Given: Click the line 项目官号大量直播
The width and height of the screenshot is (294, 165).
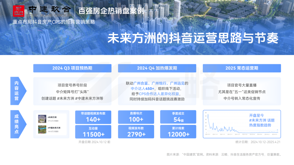Looking at the screenshot, I should coord(242,85).
